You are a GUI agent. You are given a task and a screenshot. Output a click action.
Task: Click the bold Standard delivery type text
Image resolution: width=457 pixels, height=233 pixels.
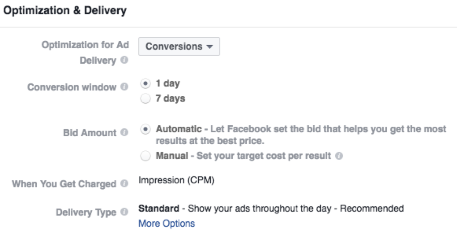pyautogui.click(x=159, y=208)
